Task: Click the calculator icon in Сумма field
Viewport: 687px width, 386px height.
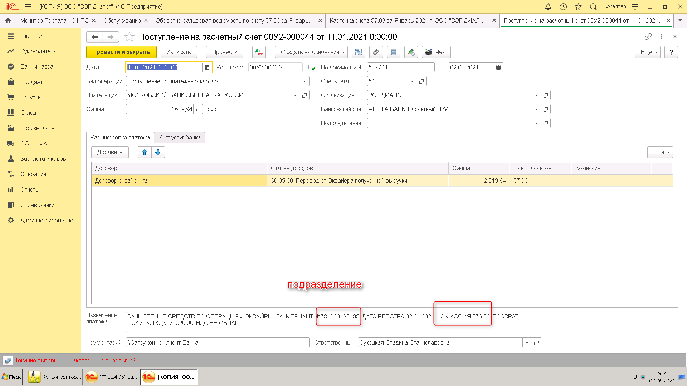Action: click(198, 109)
